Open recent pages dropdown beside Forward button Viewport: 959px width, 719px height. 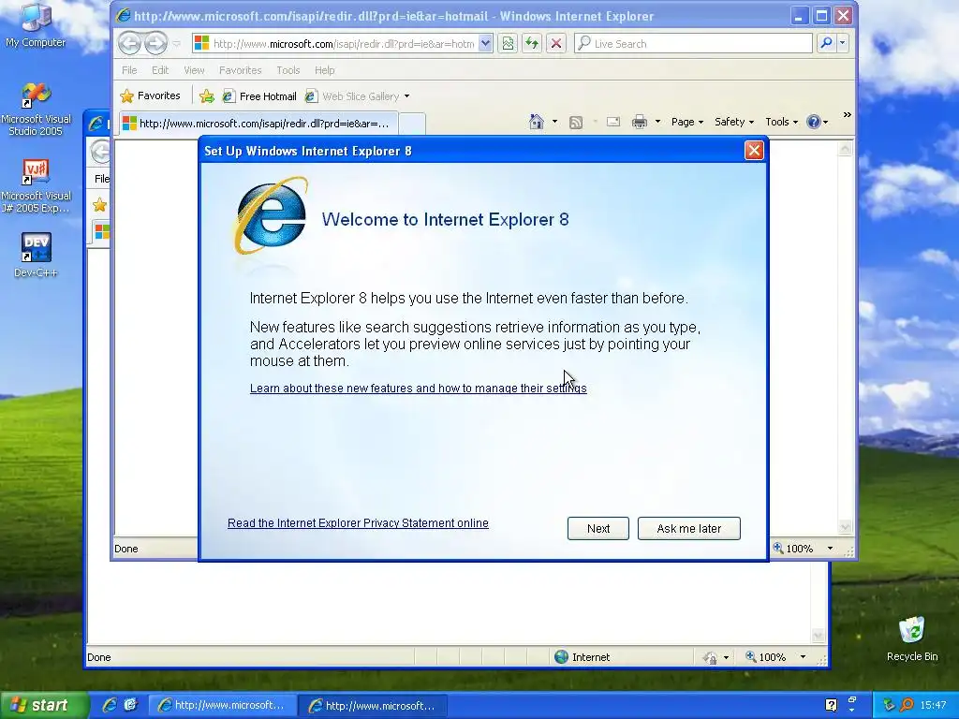click(176, 43)
